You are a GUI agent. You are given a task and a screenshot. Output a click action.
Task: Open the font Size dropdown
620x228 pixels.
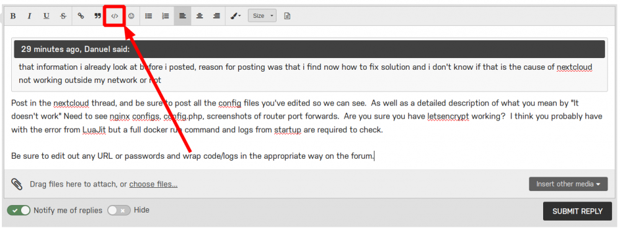(262, 15)
